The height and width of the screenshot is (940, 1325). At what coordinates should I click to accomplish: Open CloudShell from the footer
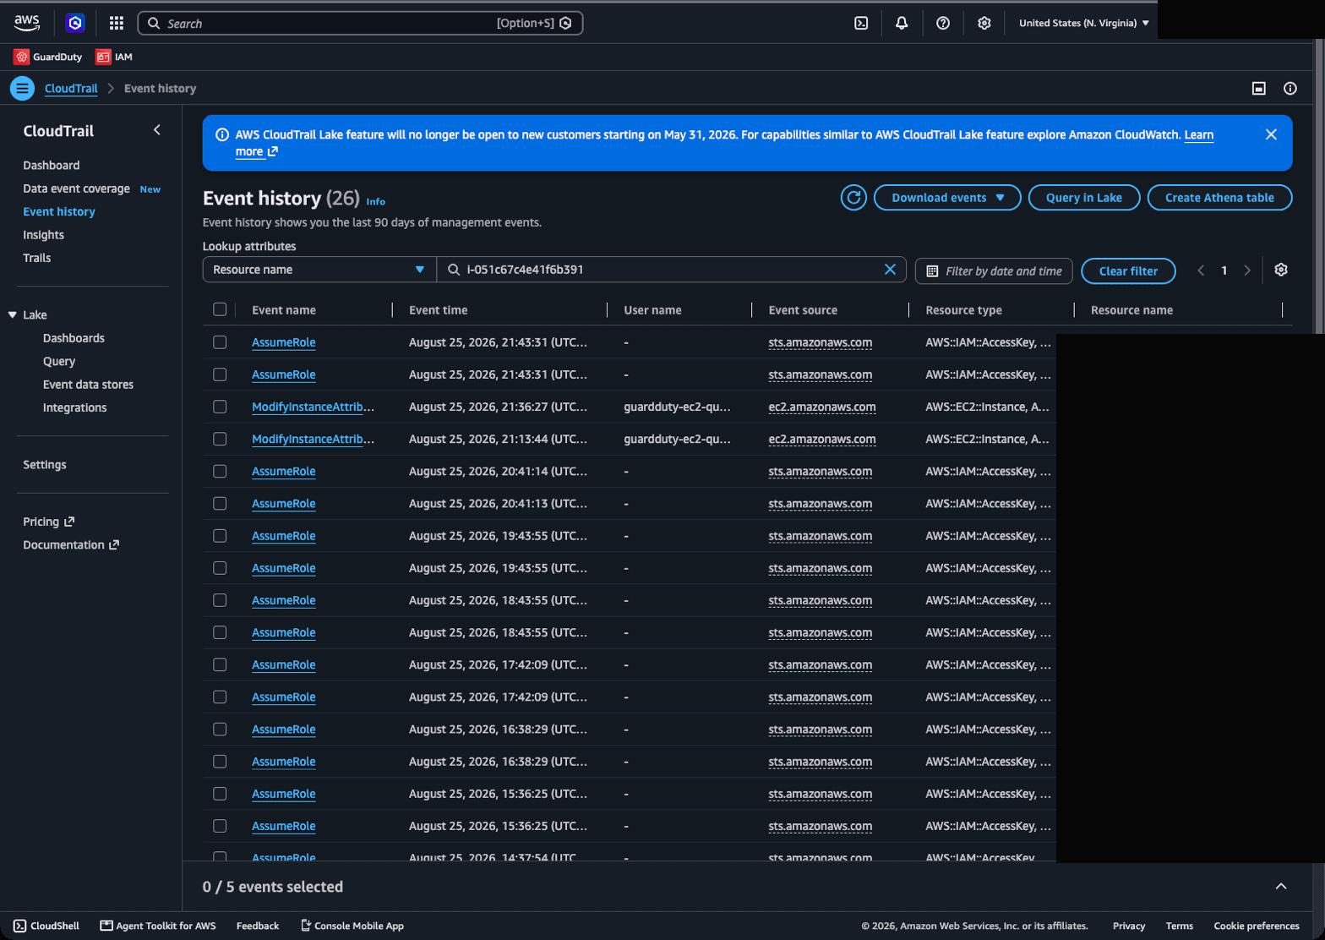46,926
